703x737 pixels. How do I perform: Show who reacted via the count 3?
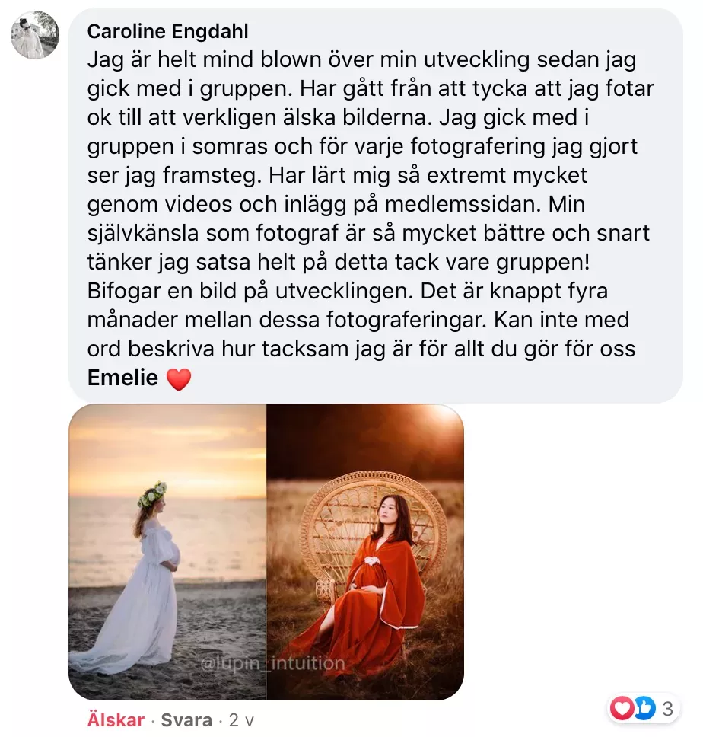(668, 709)
